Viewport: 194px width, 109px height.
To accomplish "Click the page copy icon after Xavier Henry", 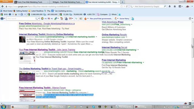I will [132, 18].
